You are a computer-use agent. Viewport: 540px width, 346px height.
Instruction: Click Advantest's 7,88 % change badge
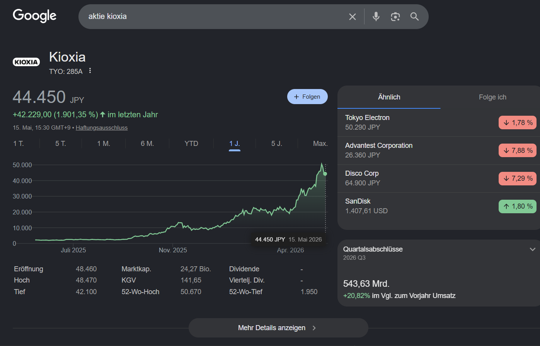coord(518,151)
